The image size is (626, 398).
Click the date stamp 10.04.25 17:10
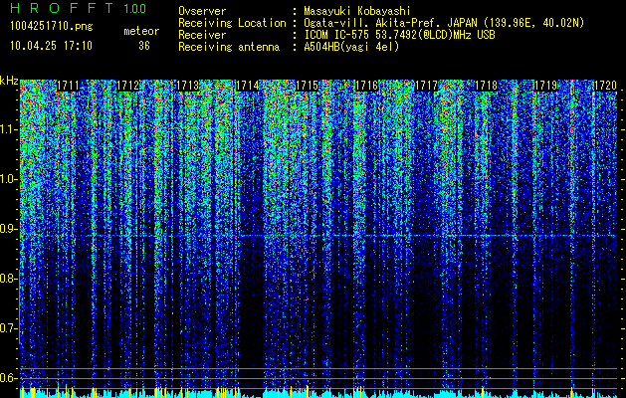coord(51,46)
